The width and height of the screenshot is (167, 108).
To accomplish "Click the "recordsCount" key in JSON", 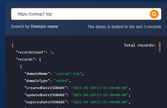I will coord(31,52).
